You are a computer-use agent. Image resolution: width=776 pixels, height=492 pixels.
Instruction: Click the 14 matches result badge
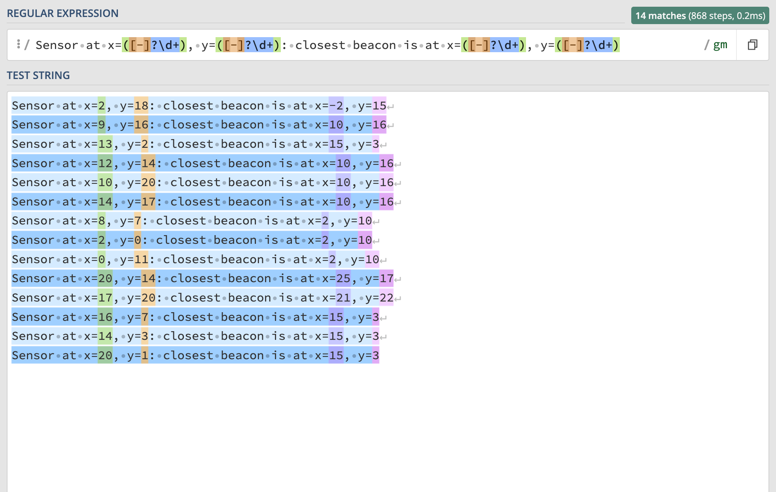click(700, 16)
